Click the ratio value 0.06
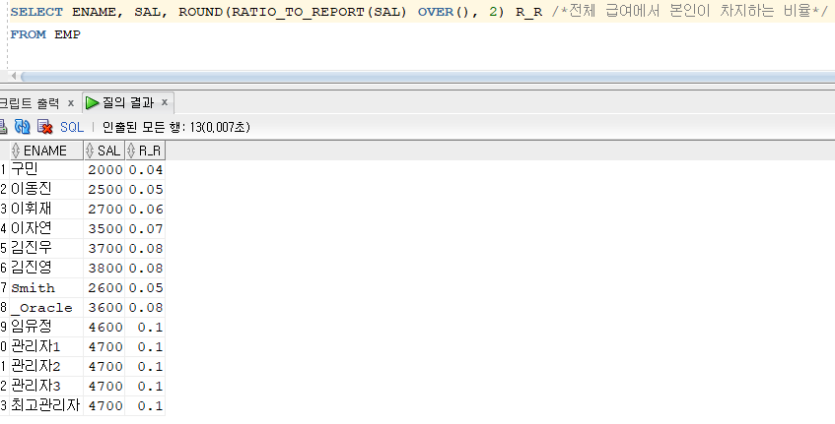This screenshot has width=835, height=424. pyautogui.click(x=146, y=210)
